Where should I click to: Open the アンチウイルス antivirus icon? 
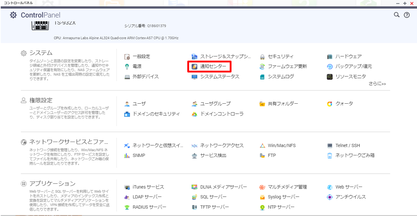[330, 197]
